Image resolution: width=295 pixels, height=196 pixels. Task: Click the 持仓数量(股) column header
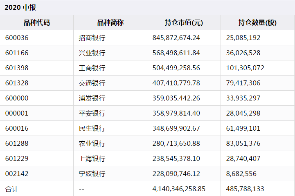pos(257,23)
